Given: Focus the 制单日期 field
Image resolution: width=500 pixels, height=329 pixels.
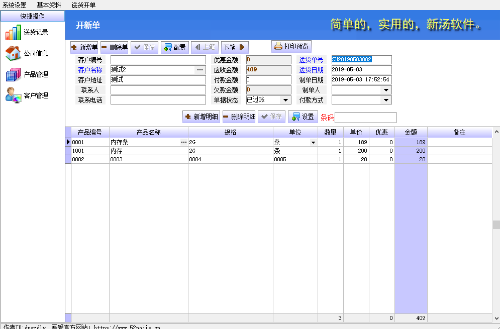Looking at the screenshot, I should tap(362, 80).
